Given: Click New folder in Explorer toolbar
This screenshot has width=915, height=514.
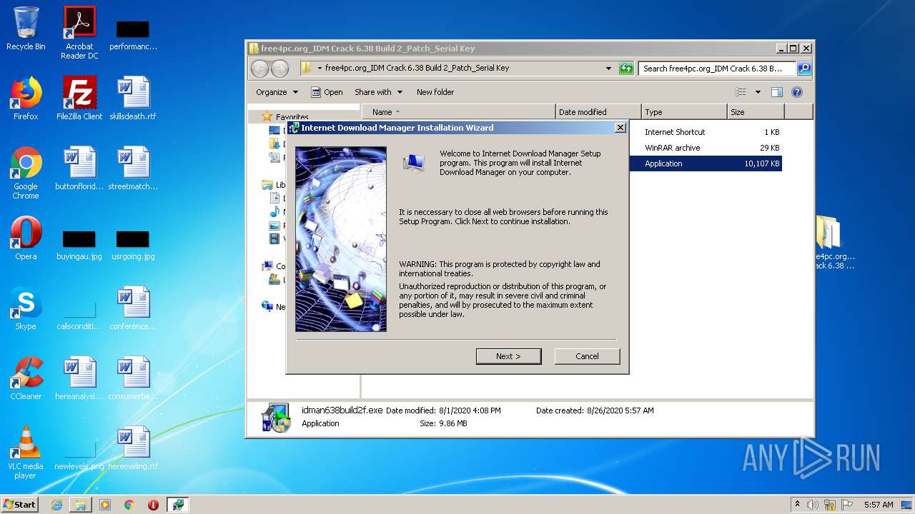Looking at the screenshot, I should coord(435,92).
